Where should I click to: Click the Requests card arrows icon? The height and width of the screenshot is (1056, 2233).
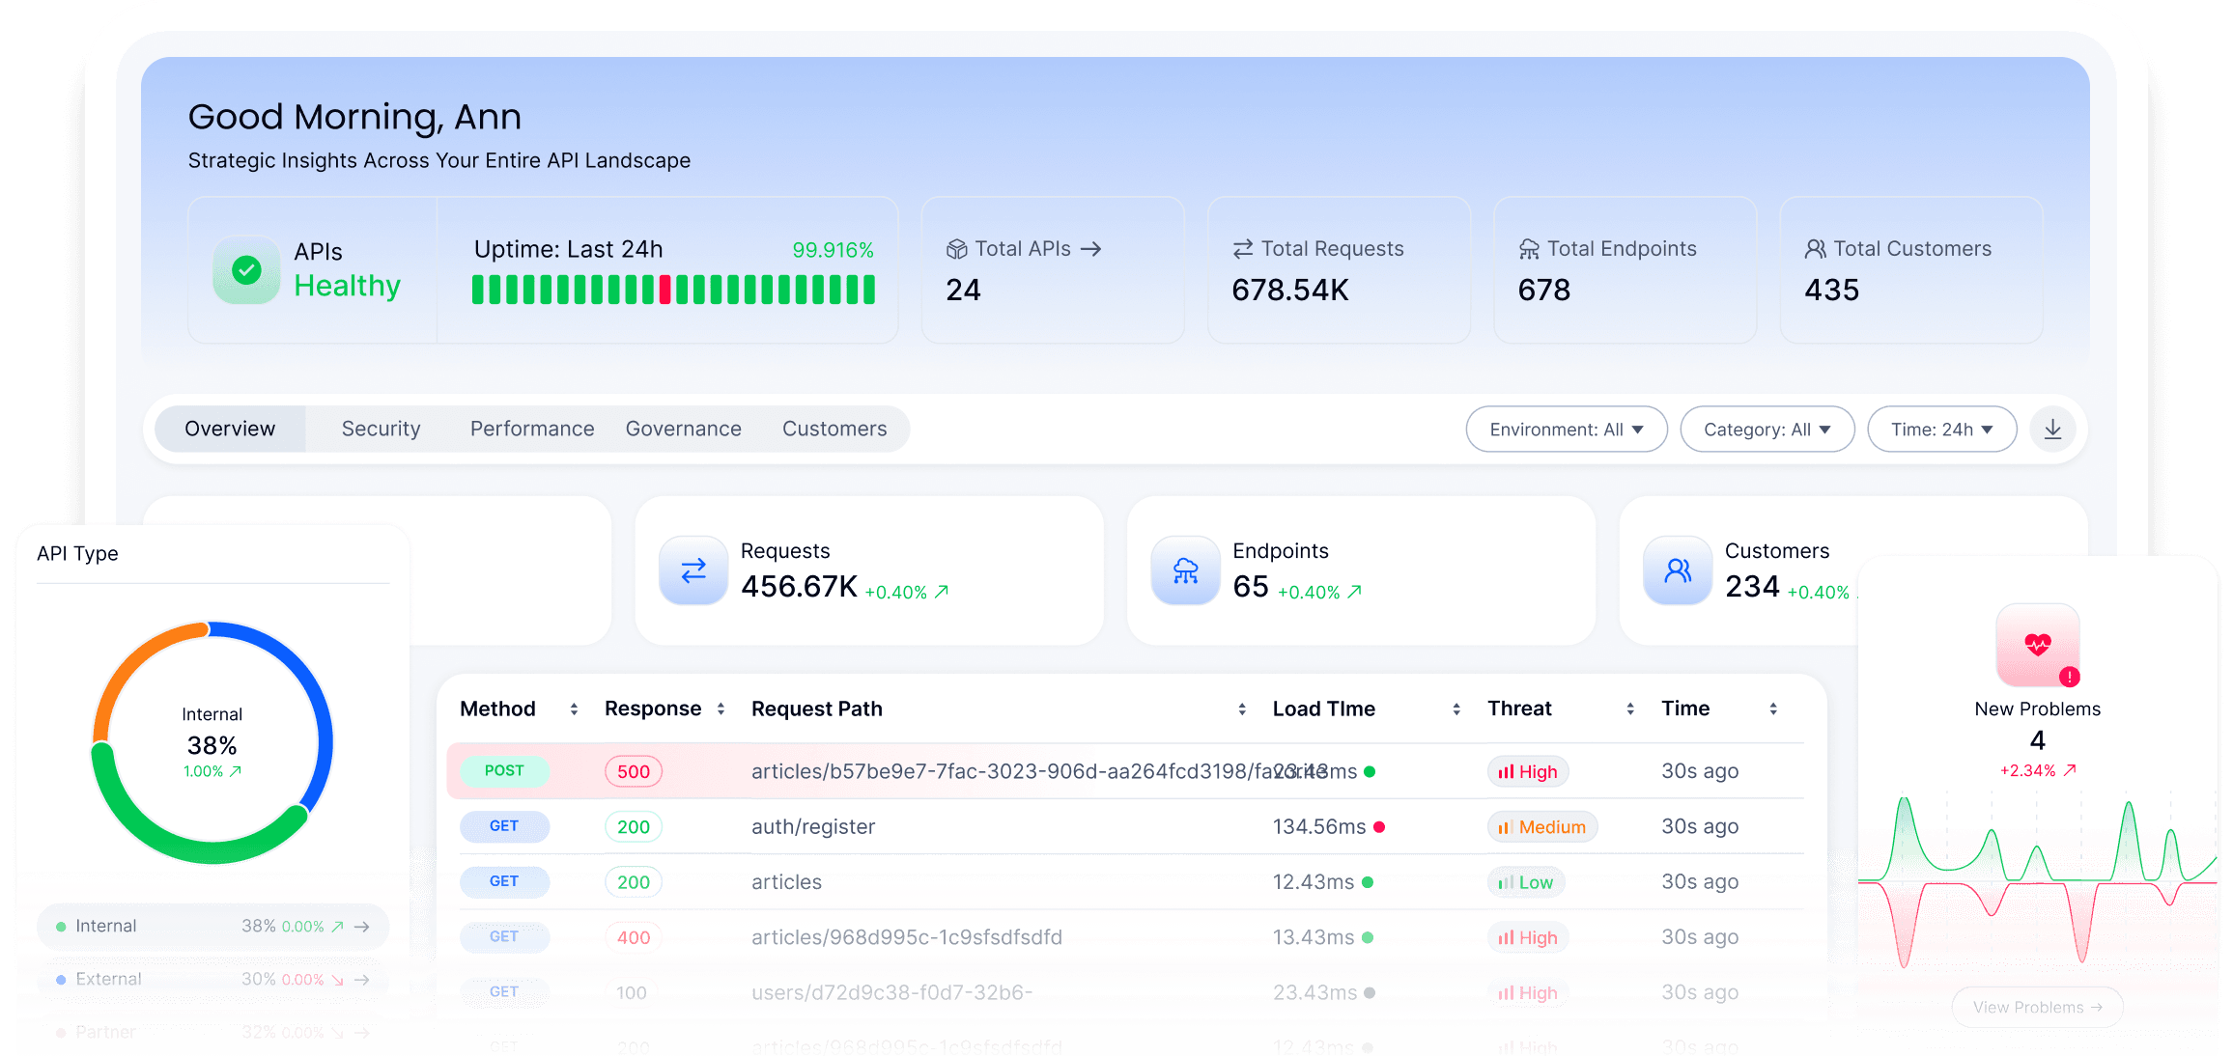(693, 571)
